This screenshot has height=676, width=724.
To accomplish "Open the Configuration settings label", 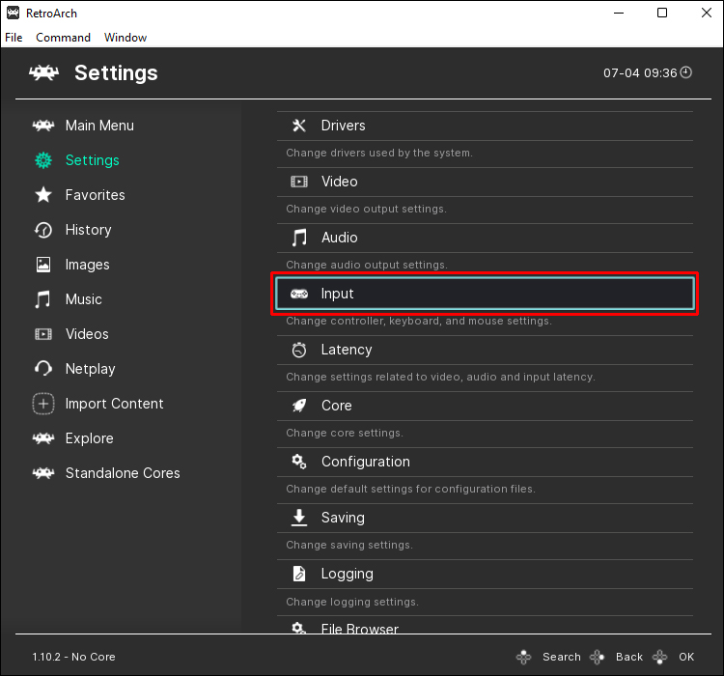I will (x=366, y=462).
